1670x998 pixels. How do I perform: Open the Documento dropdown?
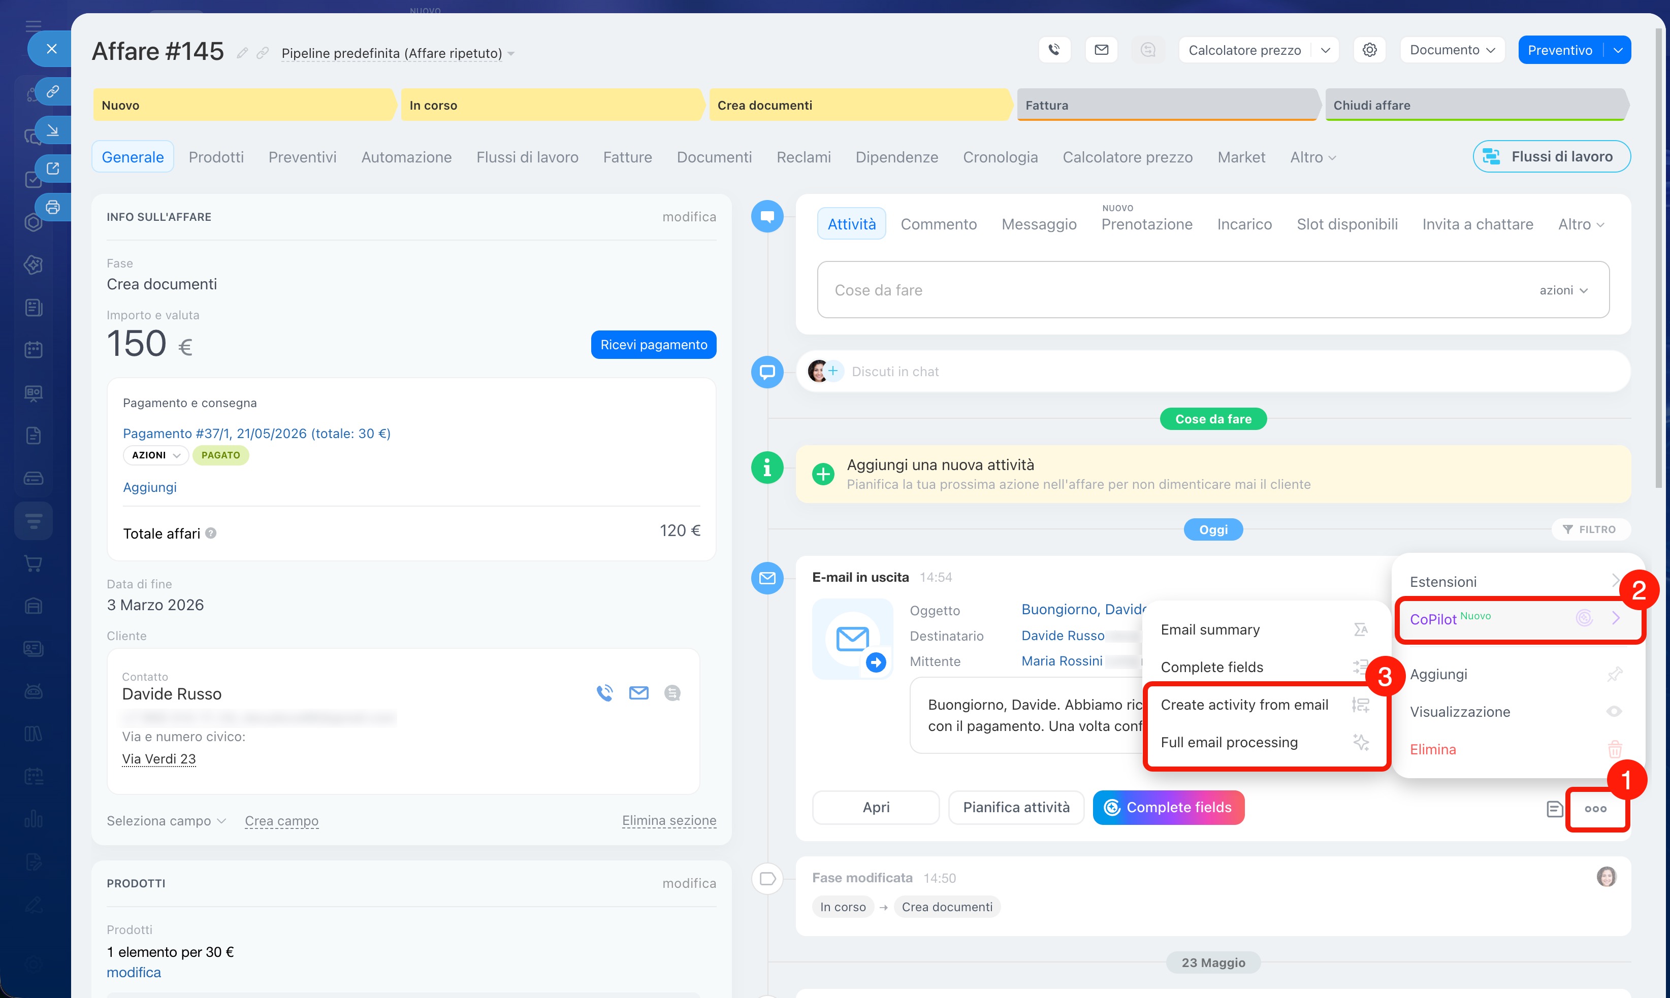1452,50
